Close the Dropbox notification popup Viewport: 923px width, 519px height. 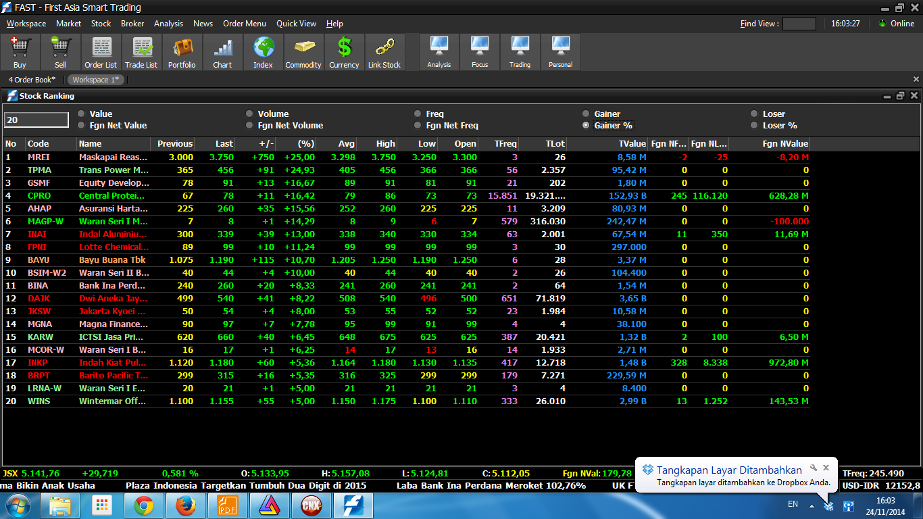click(826, 468)
